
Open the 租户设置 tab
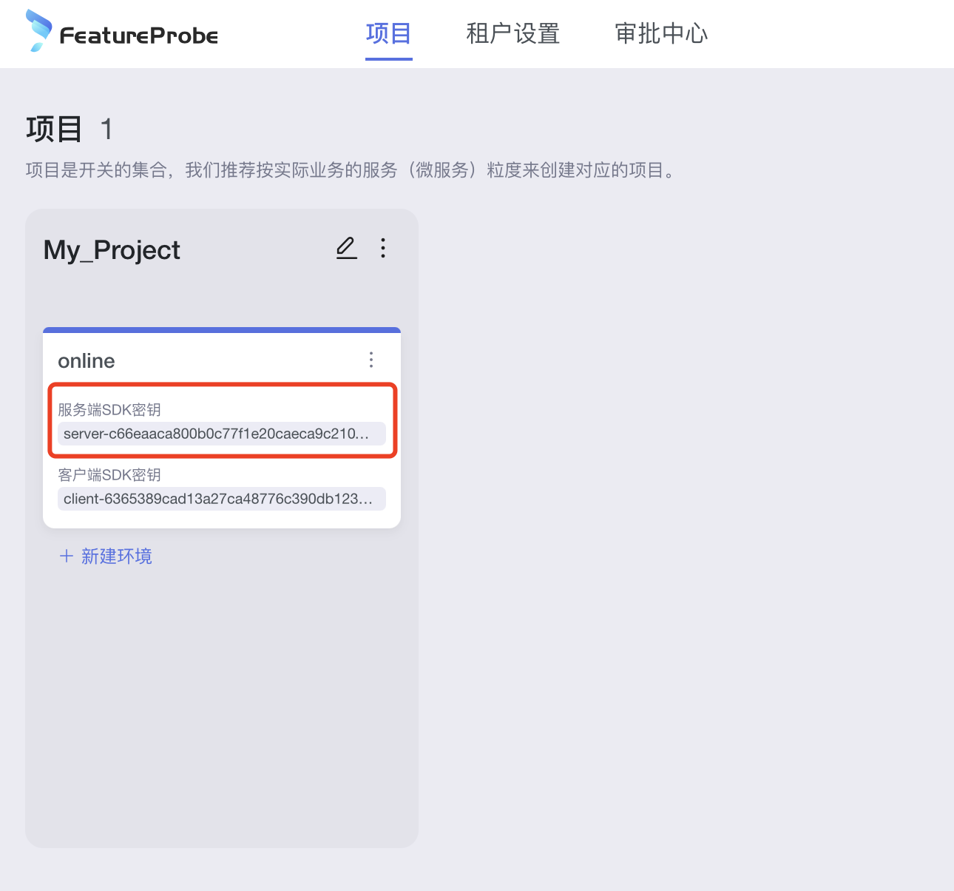click(512, 34)
